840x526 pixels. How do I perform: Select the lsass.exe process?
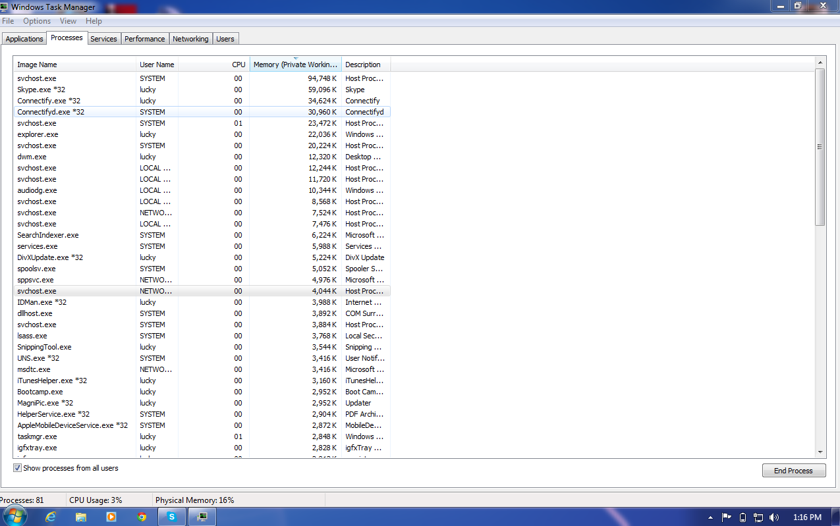point(202,336)
